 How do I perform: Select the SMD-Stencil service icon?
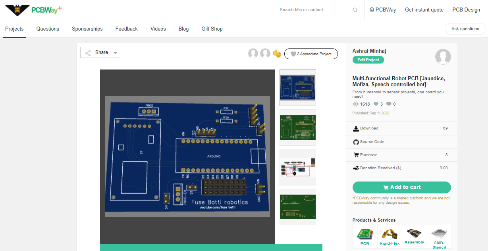point(439,234)
